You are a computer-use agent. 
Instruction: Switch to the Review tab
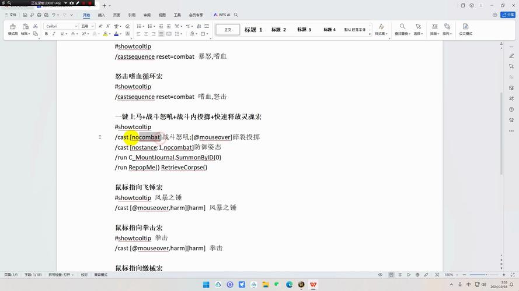point(147,15)
